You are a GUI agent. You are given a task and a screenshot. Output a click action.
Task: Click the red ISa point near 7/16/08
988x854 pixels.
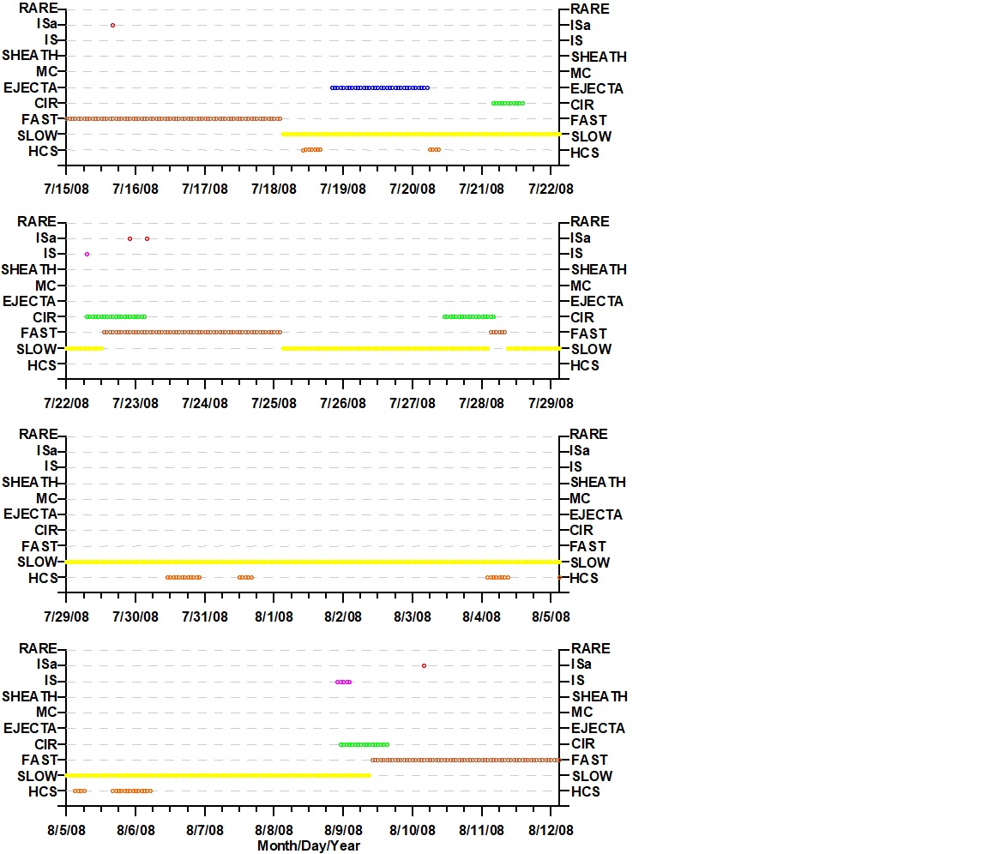click(x=113, y=25)
